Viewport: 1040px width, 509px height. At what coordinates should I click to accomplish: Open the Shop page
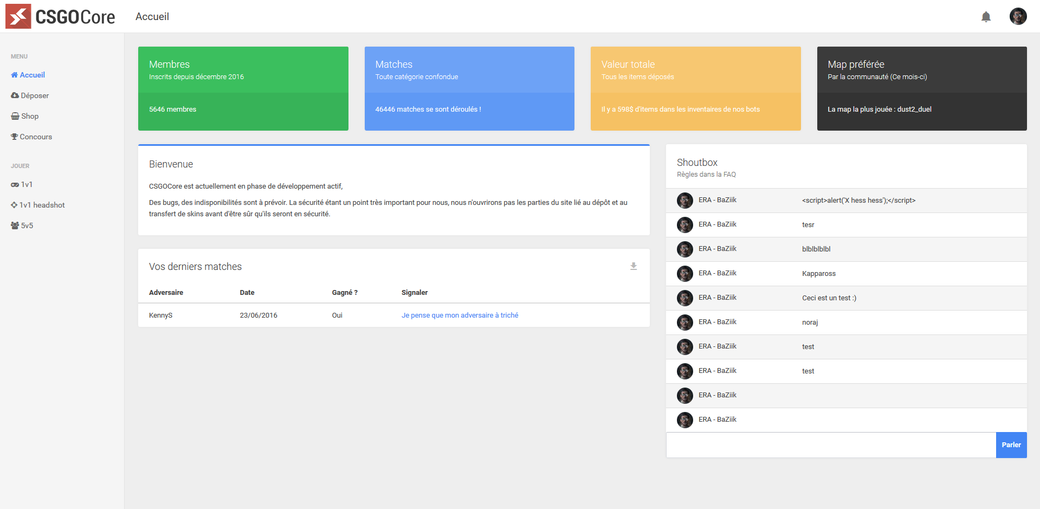coord(30,116)
